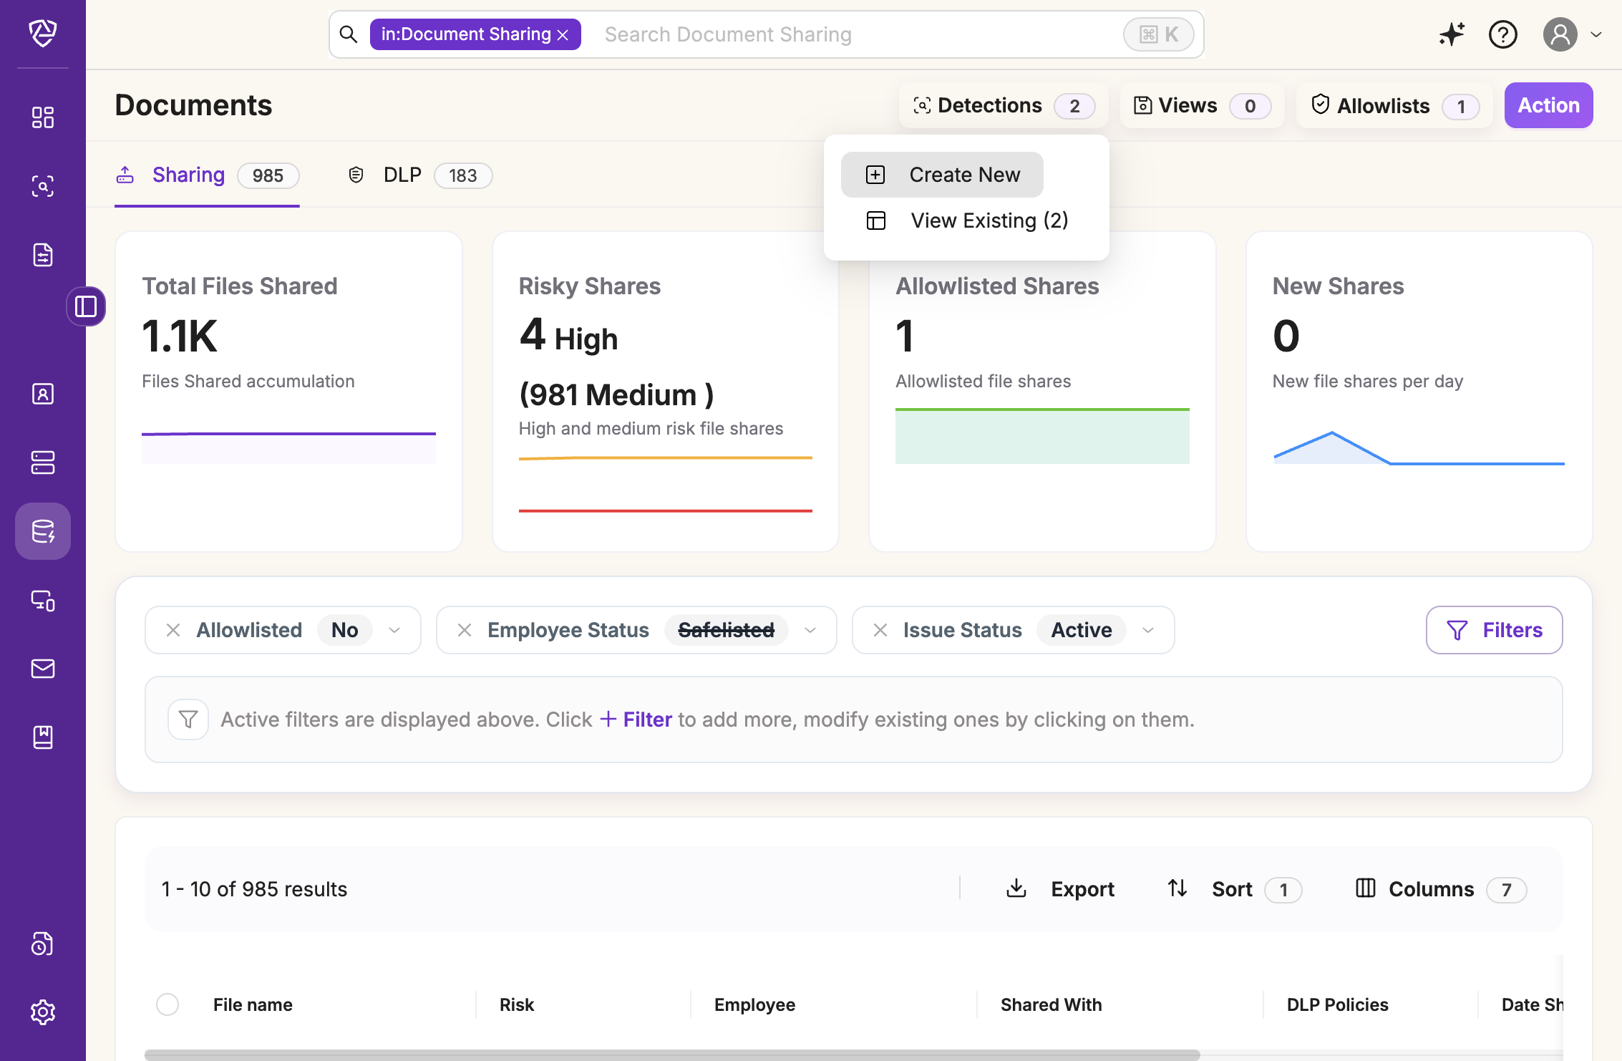
Task: Select Create New menu entry
Action: tap(942, 175)
